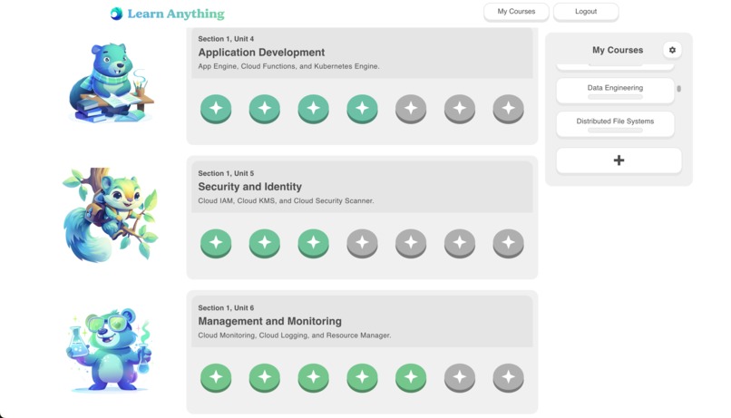Open fifth green star in Management and Monitoring

tap(411, 378)
